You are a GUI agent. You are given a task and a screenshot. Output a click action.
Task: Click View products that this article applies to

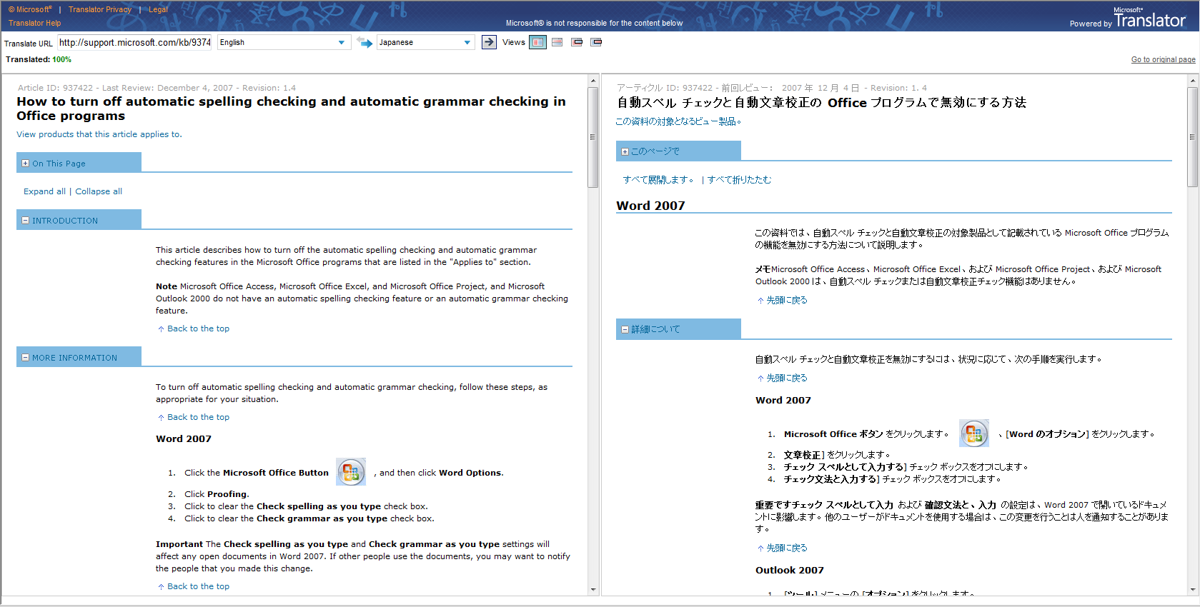[x=99, y=134]
